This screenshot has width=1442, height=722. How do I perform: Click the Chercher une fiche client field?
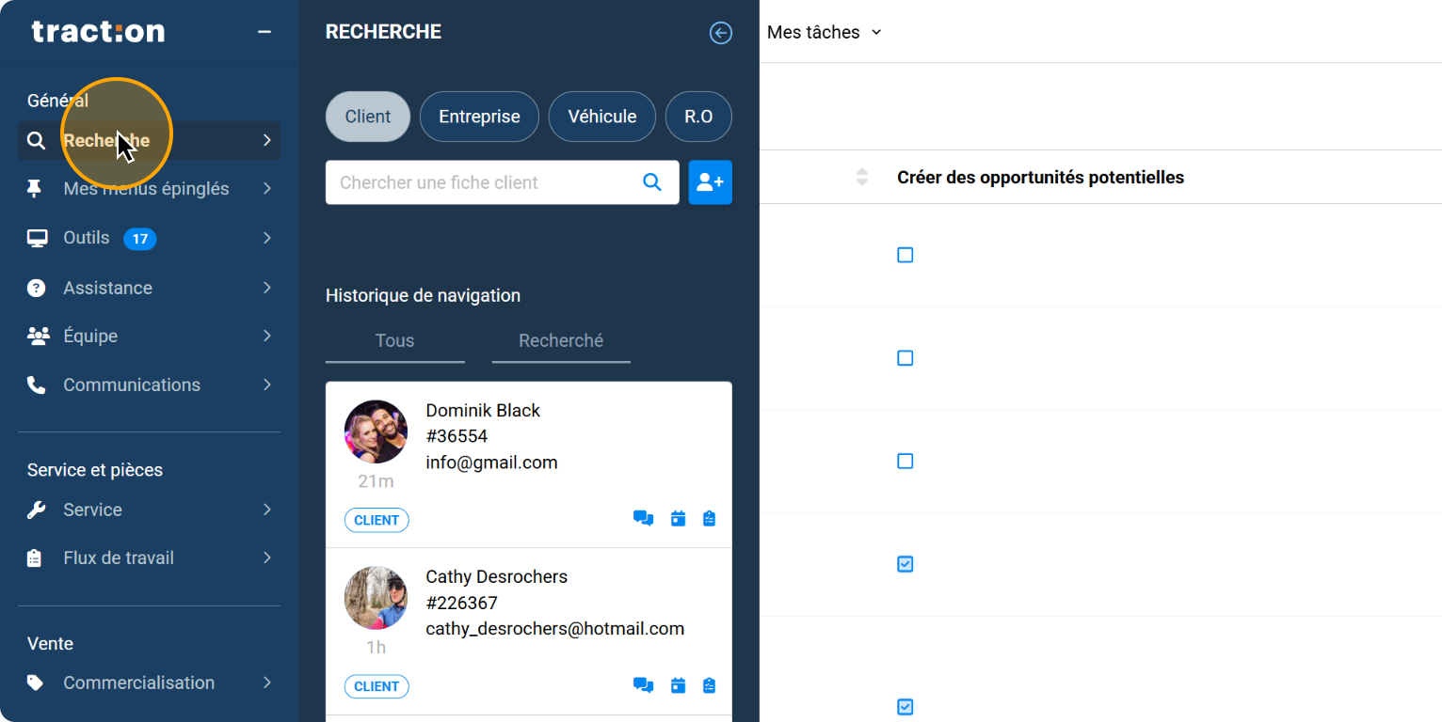(x=480, y=182)
